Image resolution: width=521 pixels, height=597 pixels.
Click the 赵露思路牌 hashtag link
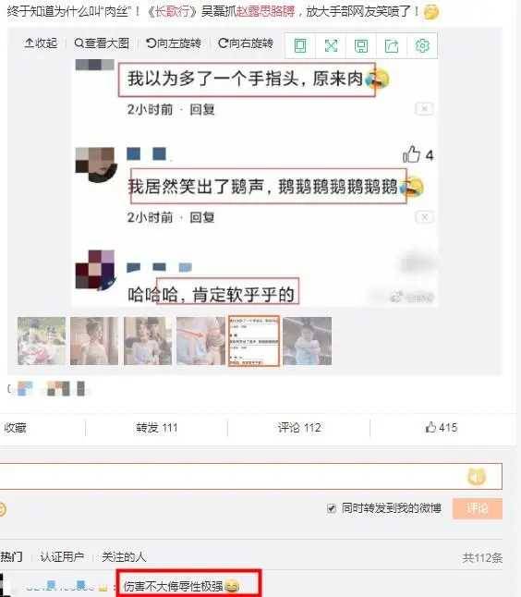pos(265,11)
